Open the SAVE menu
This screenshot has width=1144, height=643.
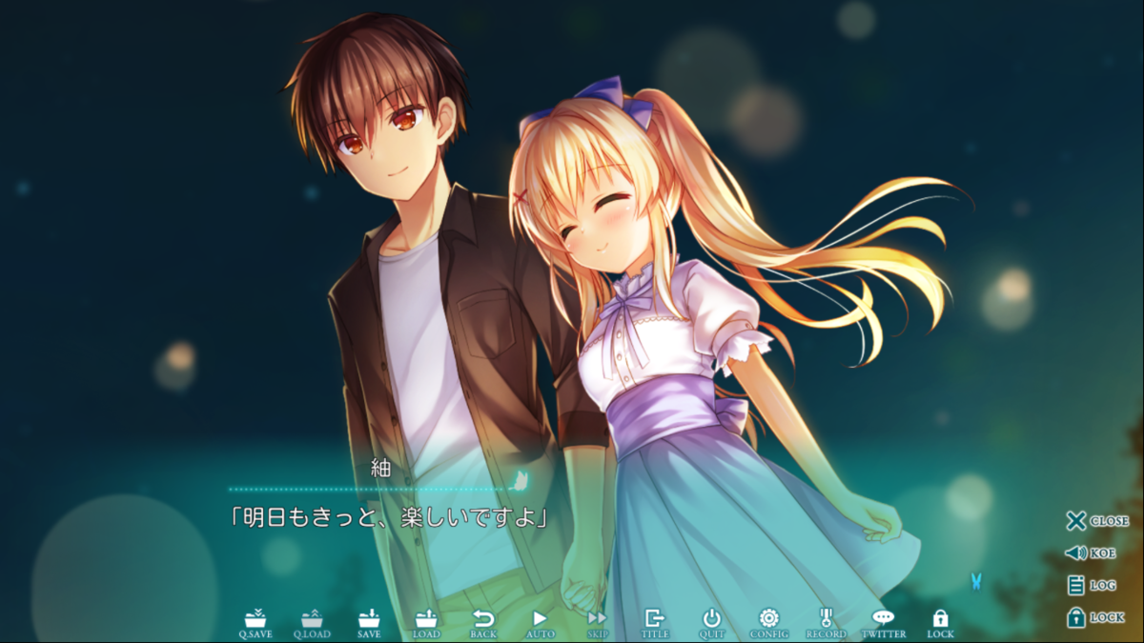tap(369, 624)
